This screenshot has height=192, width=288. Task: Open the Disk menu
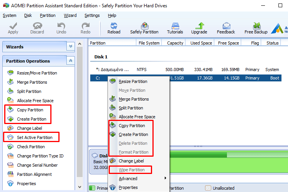[x=28, y=15]
